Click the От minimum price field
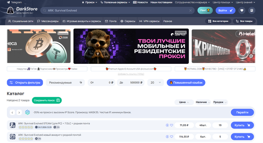The height and width of the screenshot is (143, 263). 101,83
